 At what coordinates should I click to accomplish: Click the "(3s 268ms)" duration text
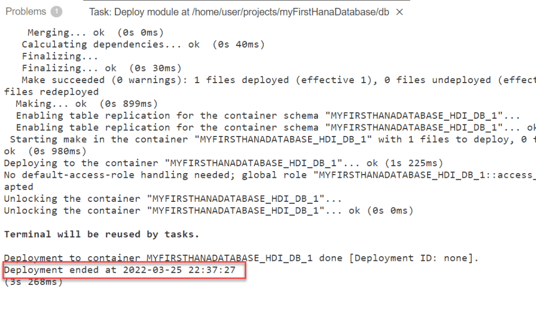click(x=33, y=282)
